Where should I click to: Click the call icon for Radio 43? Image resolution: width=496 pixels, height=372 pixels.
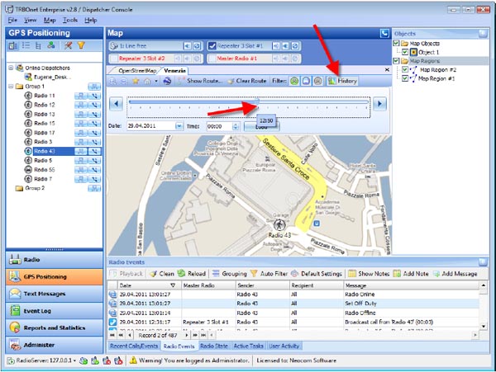click(x=94, y=152)
